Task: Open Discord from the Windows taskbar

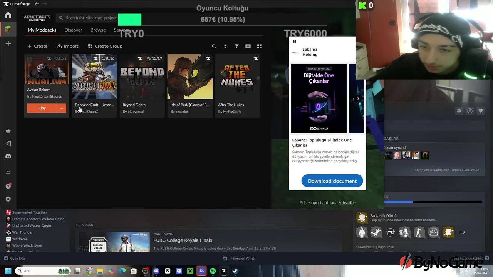Action: [156, 271]
